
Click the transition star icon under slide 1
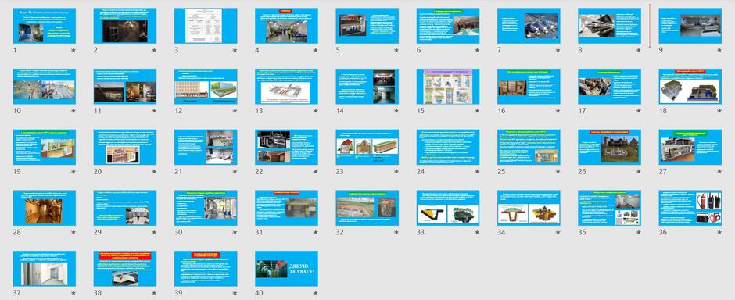click(73, 50)
